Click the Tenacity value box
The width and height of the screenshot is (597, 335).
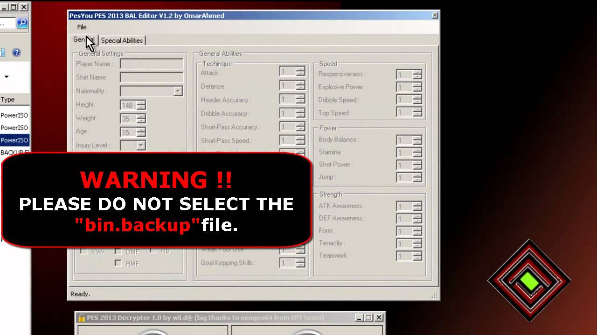coord(405,244)
